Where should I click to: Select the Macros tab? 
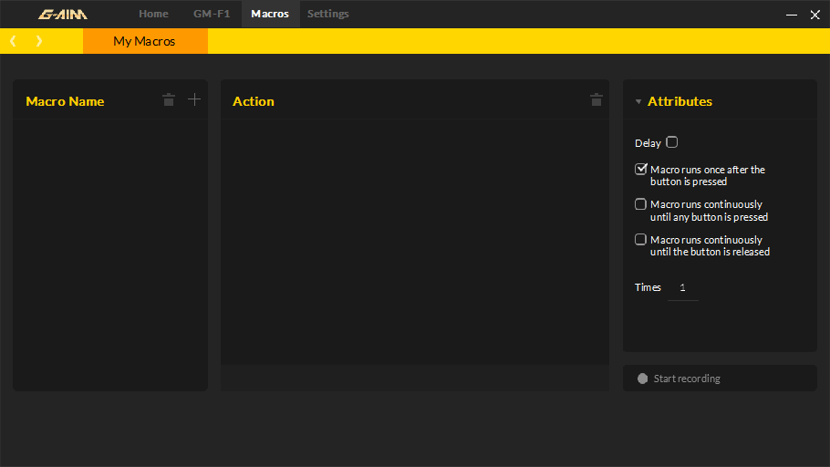pyautogui.click(x=270, y=14)
